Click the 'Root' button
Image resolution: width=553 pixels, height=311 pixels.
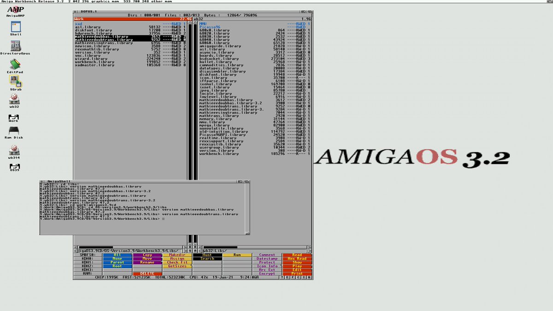[118, 266]
